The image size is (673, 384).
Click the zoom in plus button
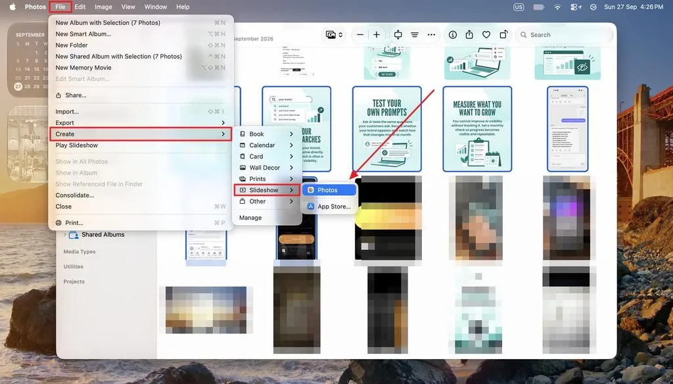click(x=377, y=35)
